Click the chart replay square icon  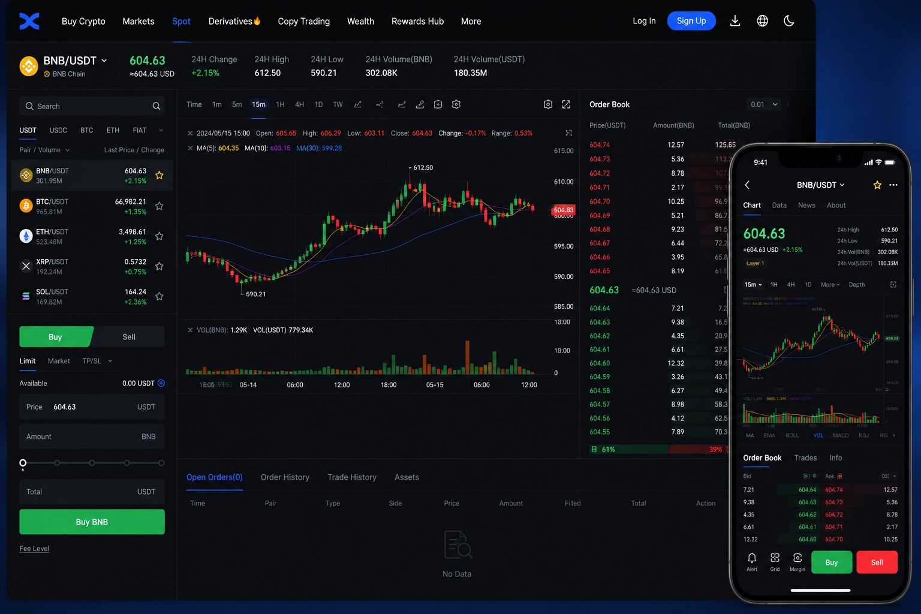pyautogui.click(x=438, y=104)
